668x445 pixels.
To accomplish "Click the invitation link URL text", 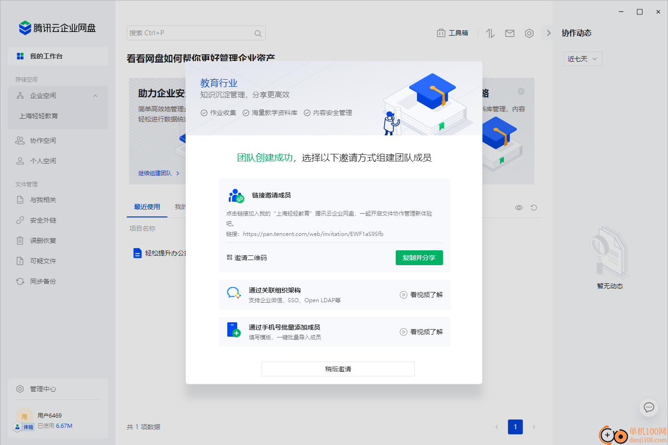I will [x=313, y=234].
